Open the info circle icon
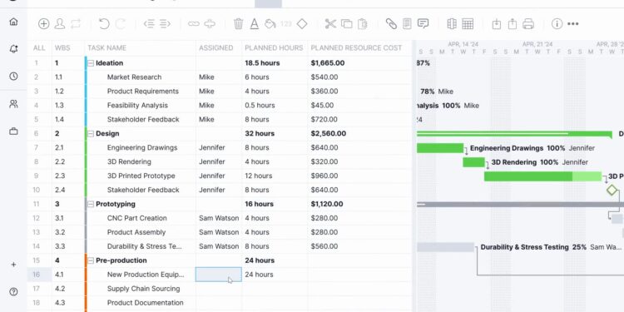Image resolution: width=624 pixels, height=312 pixels. point(557,24)
